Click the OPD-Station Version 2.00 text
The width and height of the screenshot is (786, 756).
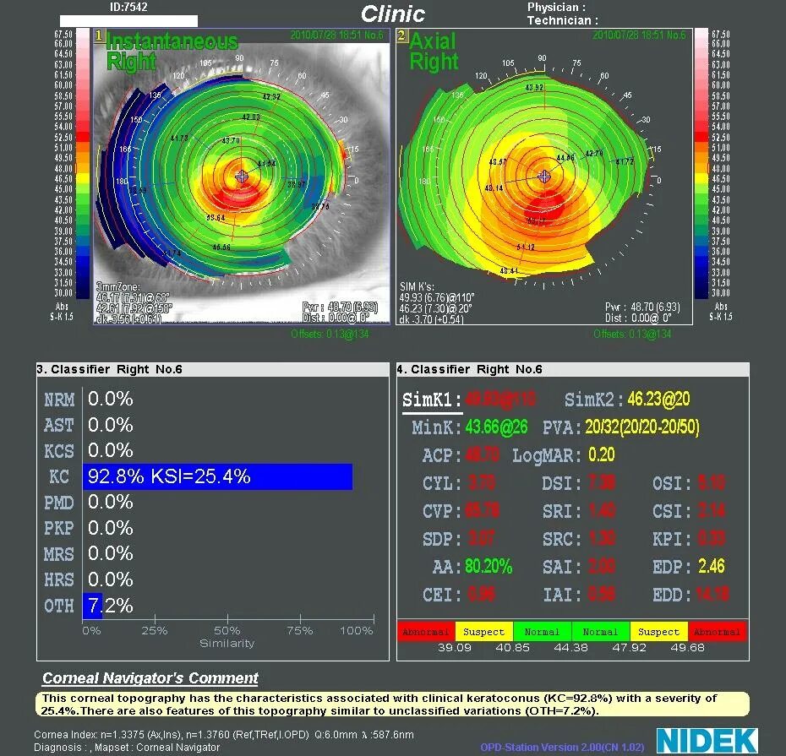pyautogui.click(x=562, y=748)
